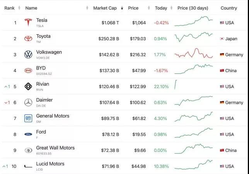Screen dimensions: 249x174
Task: Open the Tesla company name link
Action: (x=42, y=20)
